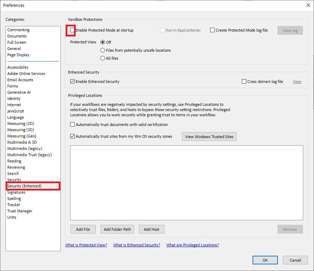Open Adobe Online Services category
Screen dimensions: 314x271
pos(26,74)
